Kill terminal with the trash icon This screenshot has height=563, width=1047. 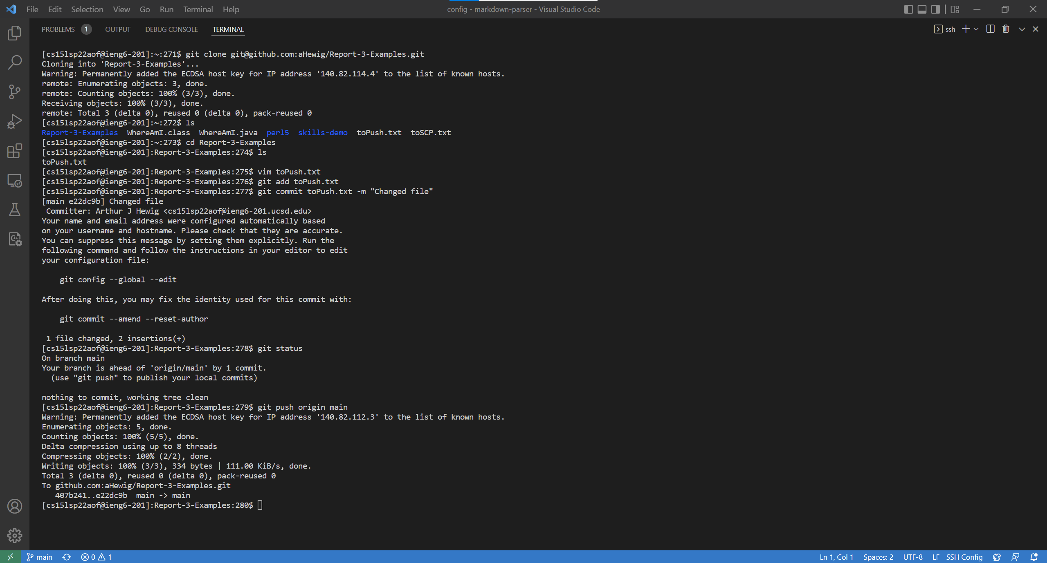tap(1006, 29)
